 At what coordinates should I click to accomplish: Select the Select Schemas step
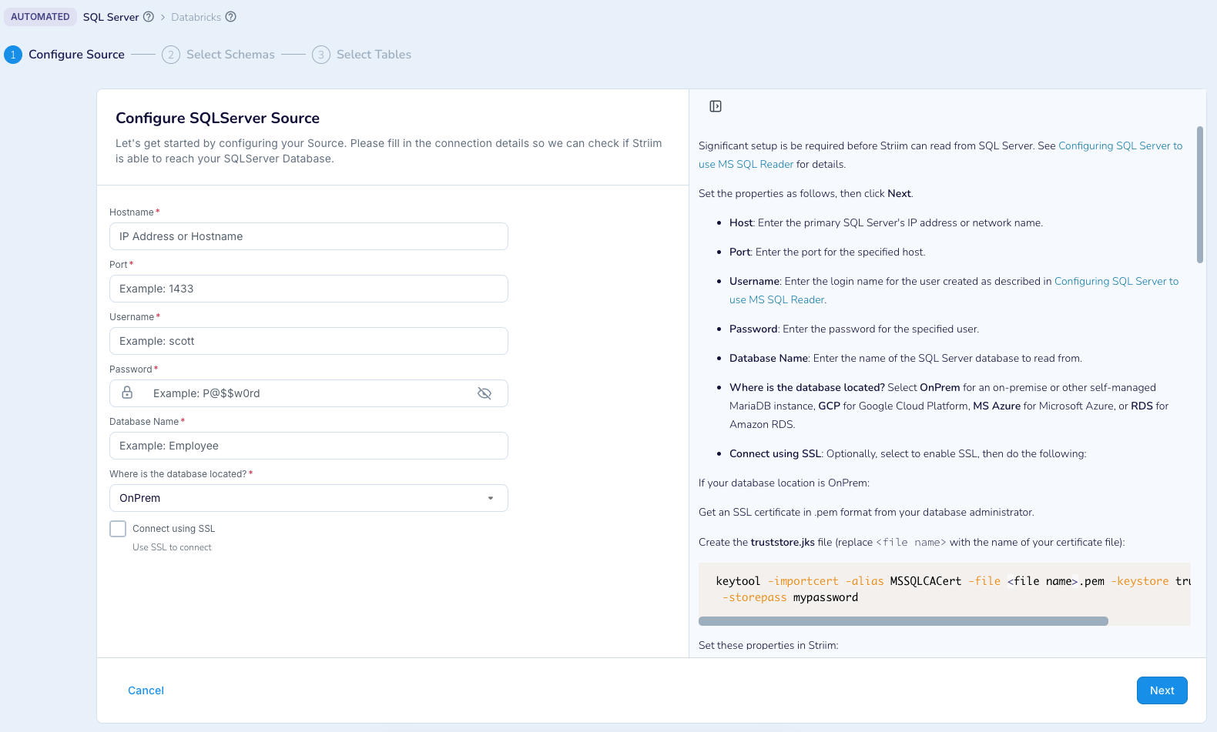[230, 55]
